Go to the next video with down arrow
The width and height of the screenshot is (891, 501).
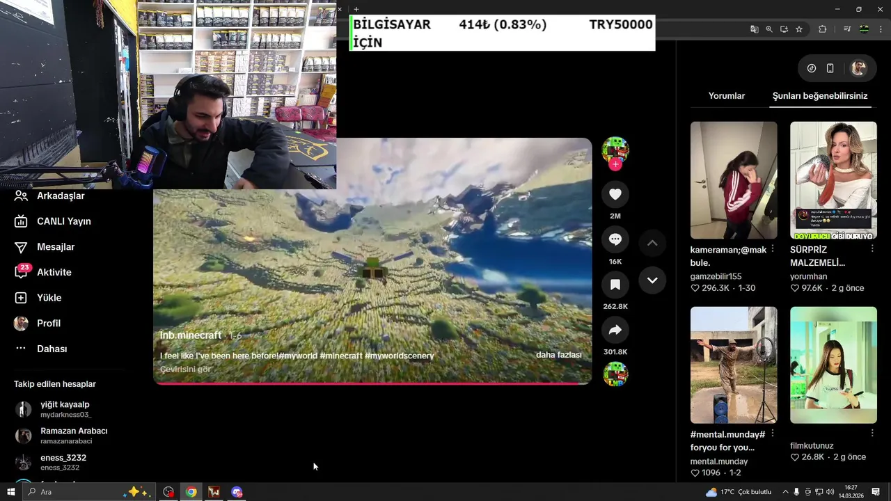[652, 280]
